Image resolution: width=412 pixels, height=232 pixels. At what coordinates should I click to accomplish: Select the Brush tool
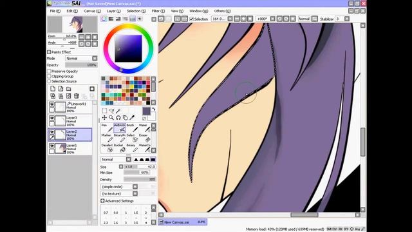click(132, 128)
